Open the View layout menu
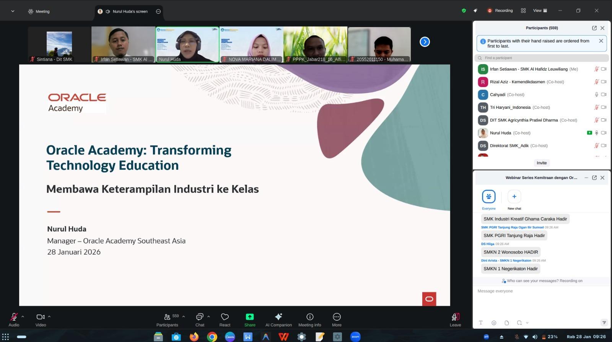The image size is (612, 342). pyautogui.click(x=540, y=11)
